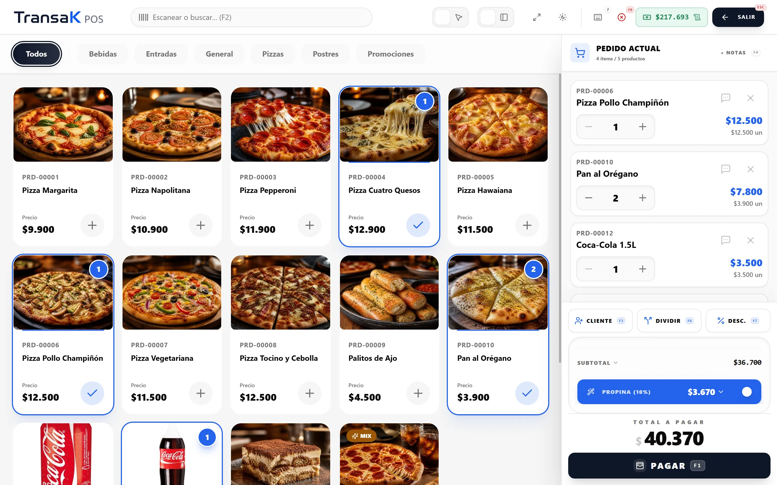
Task: Remove Coca-Cola 1.5L from the order
Action: 750,240
